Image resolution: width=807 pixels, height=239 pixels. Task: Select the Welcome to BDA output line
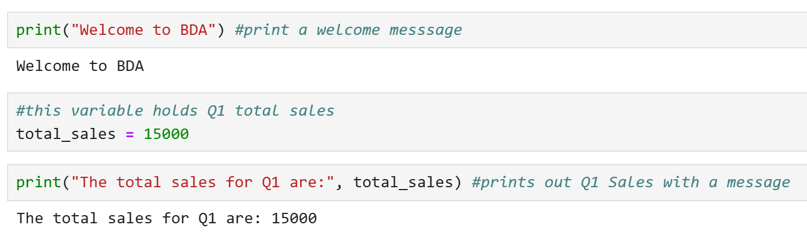80,66
